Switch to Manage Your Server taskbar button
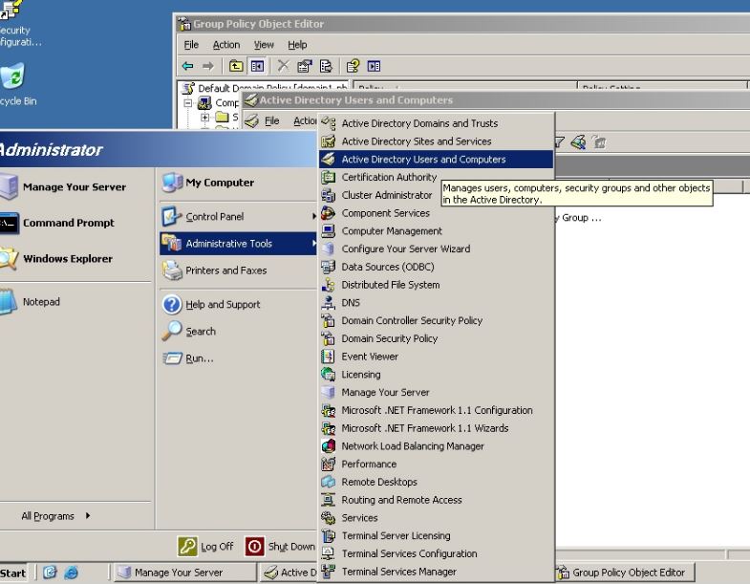750x584 pixels. click(x=184, y=573)
